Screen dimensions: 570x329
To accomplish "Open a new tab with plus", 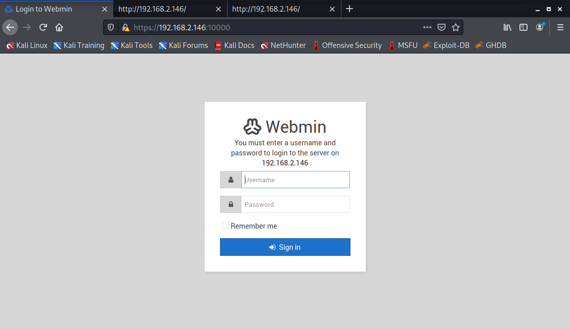I will tap(349, 9).
